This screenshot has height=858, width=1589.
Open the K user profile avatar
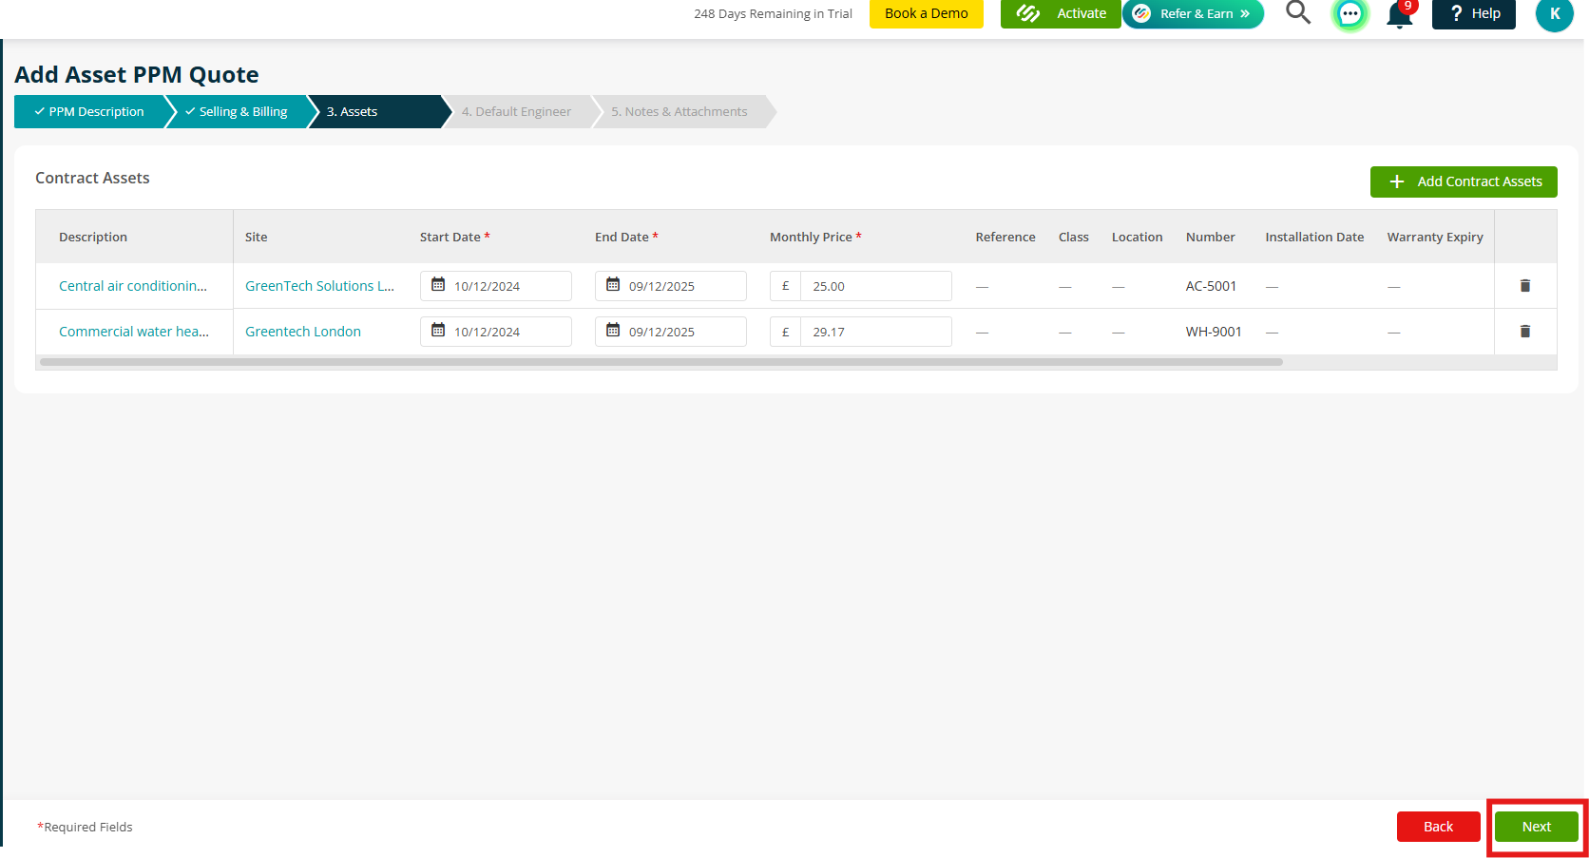coord(1555,14)
